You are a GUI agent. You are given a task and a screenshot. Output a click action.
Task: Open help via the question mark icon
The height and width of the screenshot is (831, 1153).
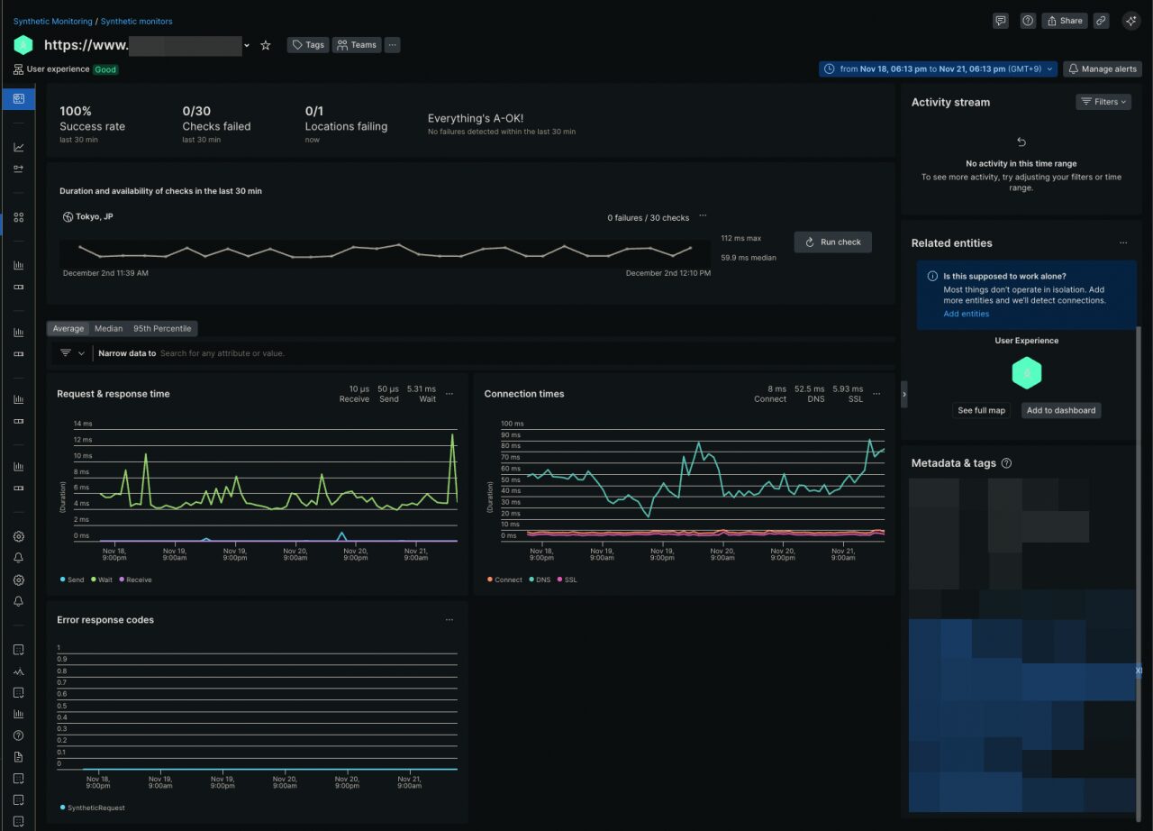pos(1027,21)
